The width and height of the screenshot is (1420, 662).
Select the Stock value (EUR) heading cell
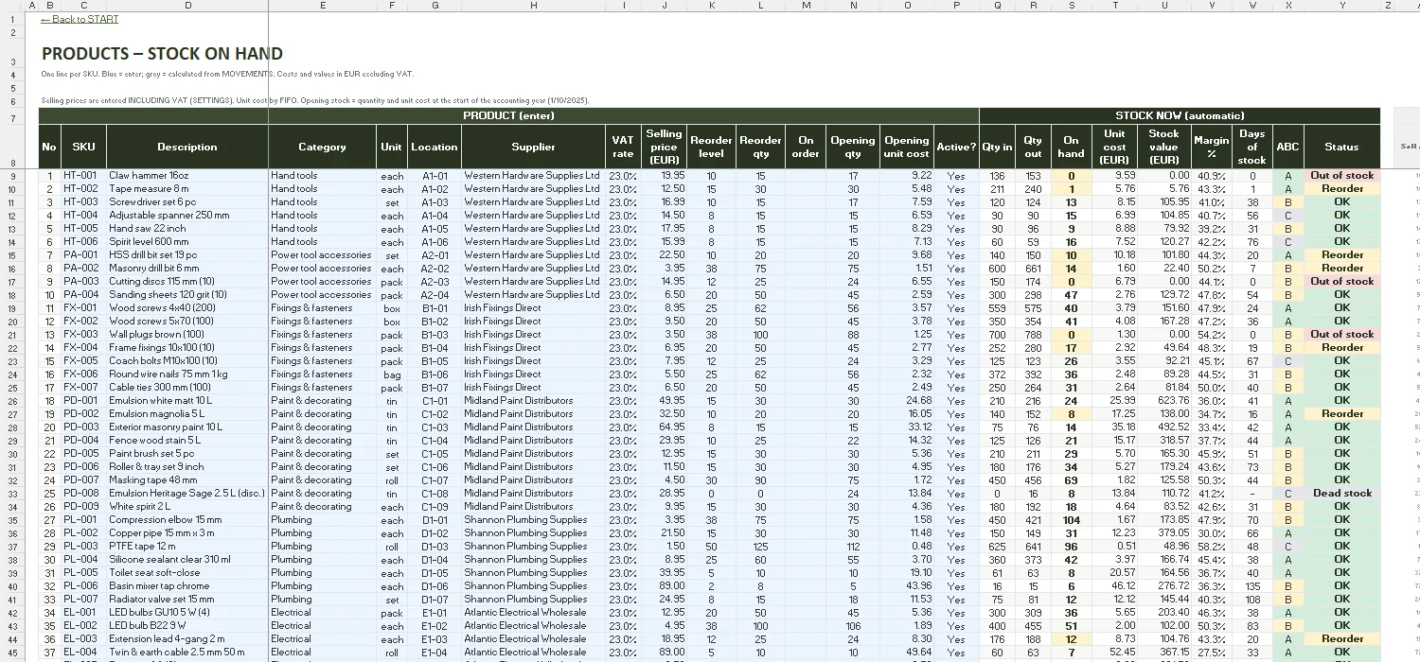pos(1164,147)
